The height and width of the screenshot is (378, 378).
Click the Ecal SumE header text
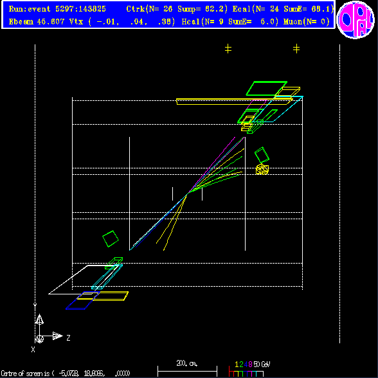tap(283, 9)
